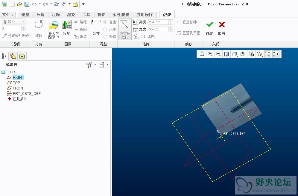Expand the Windows dropdown arrow in quick toolbar
Viewport: 298px width, 196px height.
click(x=69, y=4)
